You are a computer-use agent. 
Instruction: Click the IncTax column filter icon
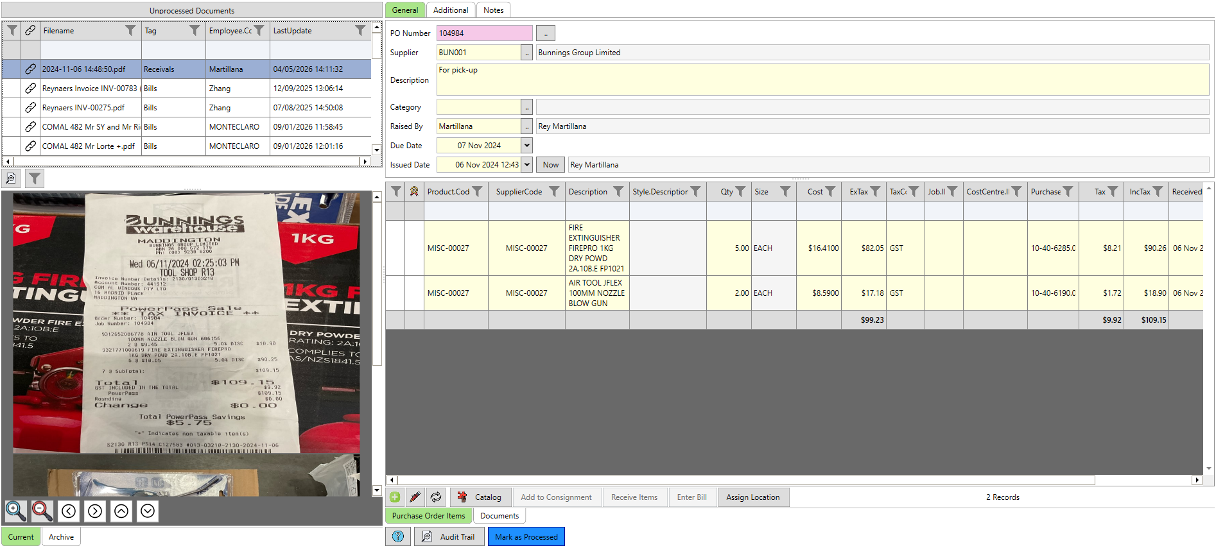[1158, 191]
